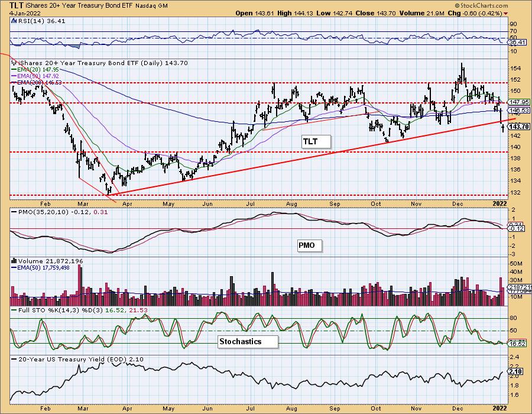The image size is (532, 414).
Task: Click the 2.10 yield axis tag
Action: coord(515,371)
